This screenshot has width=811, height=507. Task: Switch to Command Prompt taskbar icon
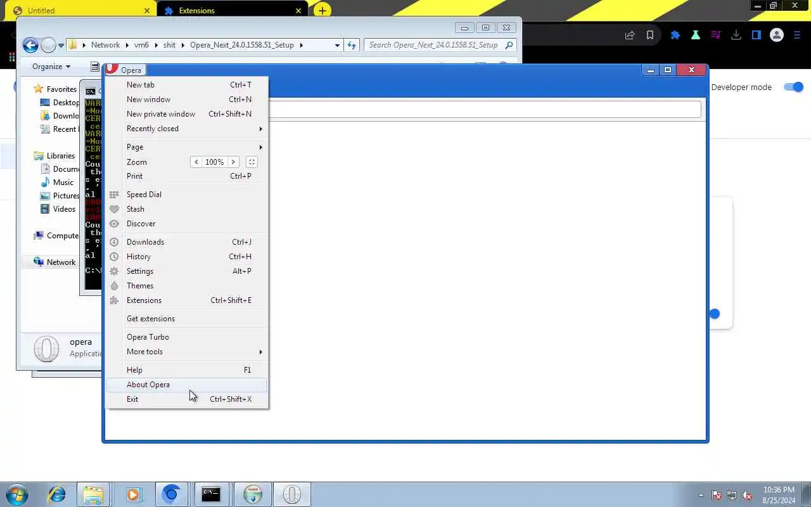coord(211,494)
